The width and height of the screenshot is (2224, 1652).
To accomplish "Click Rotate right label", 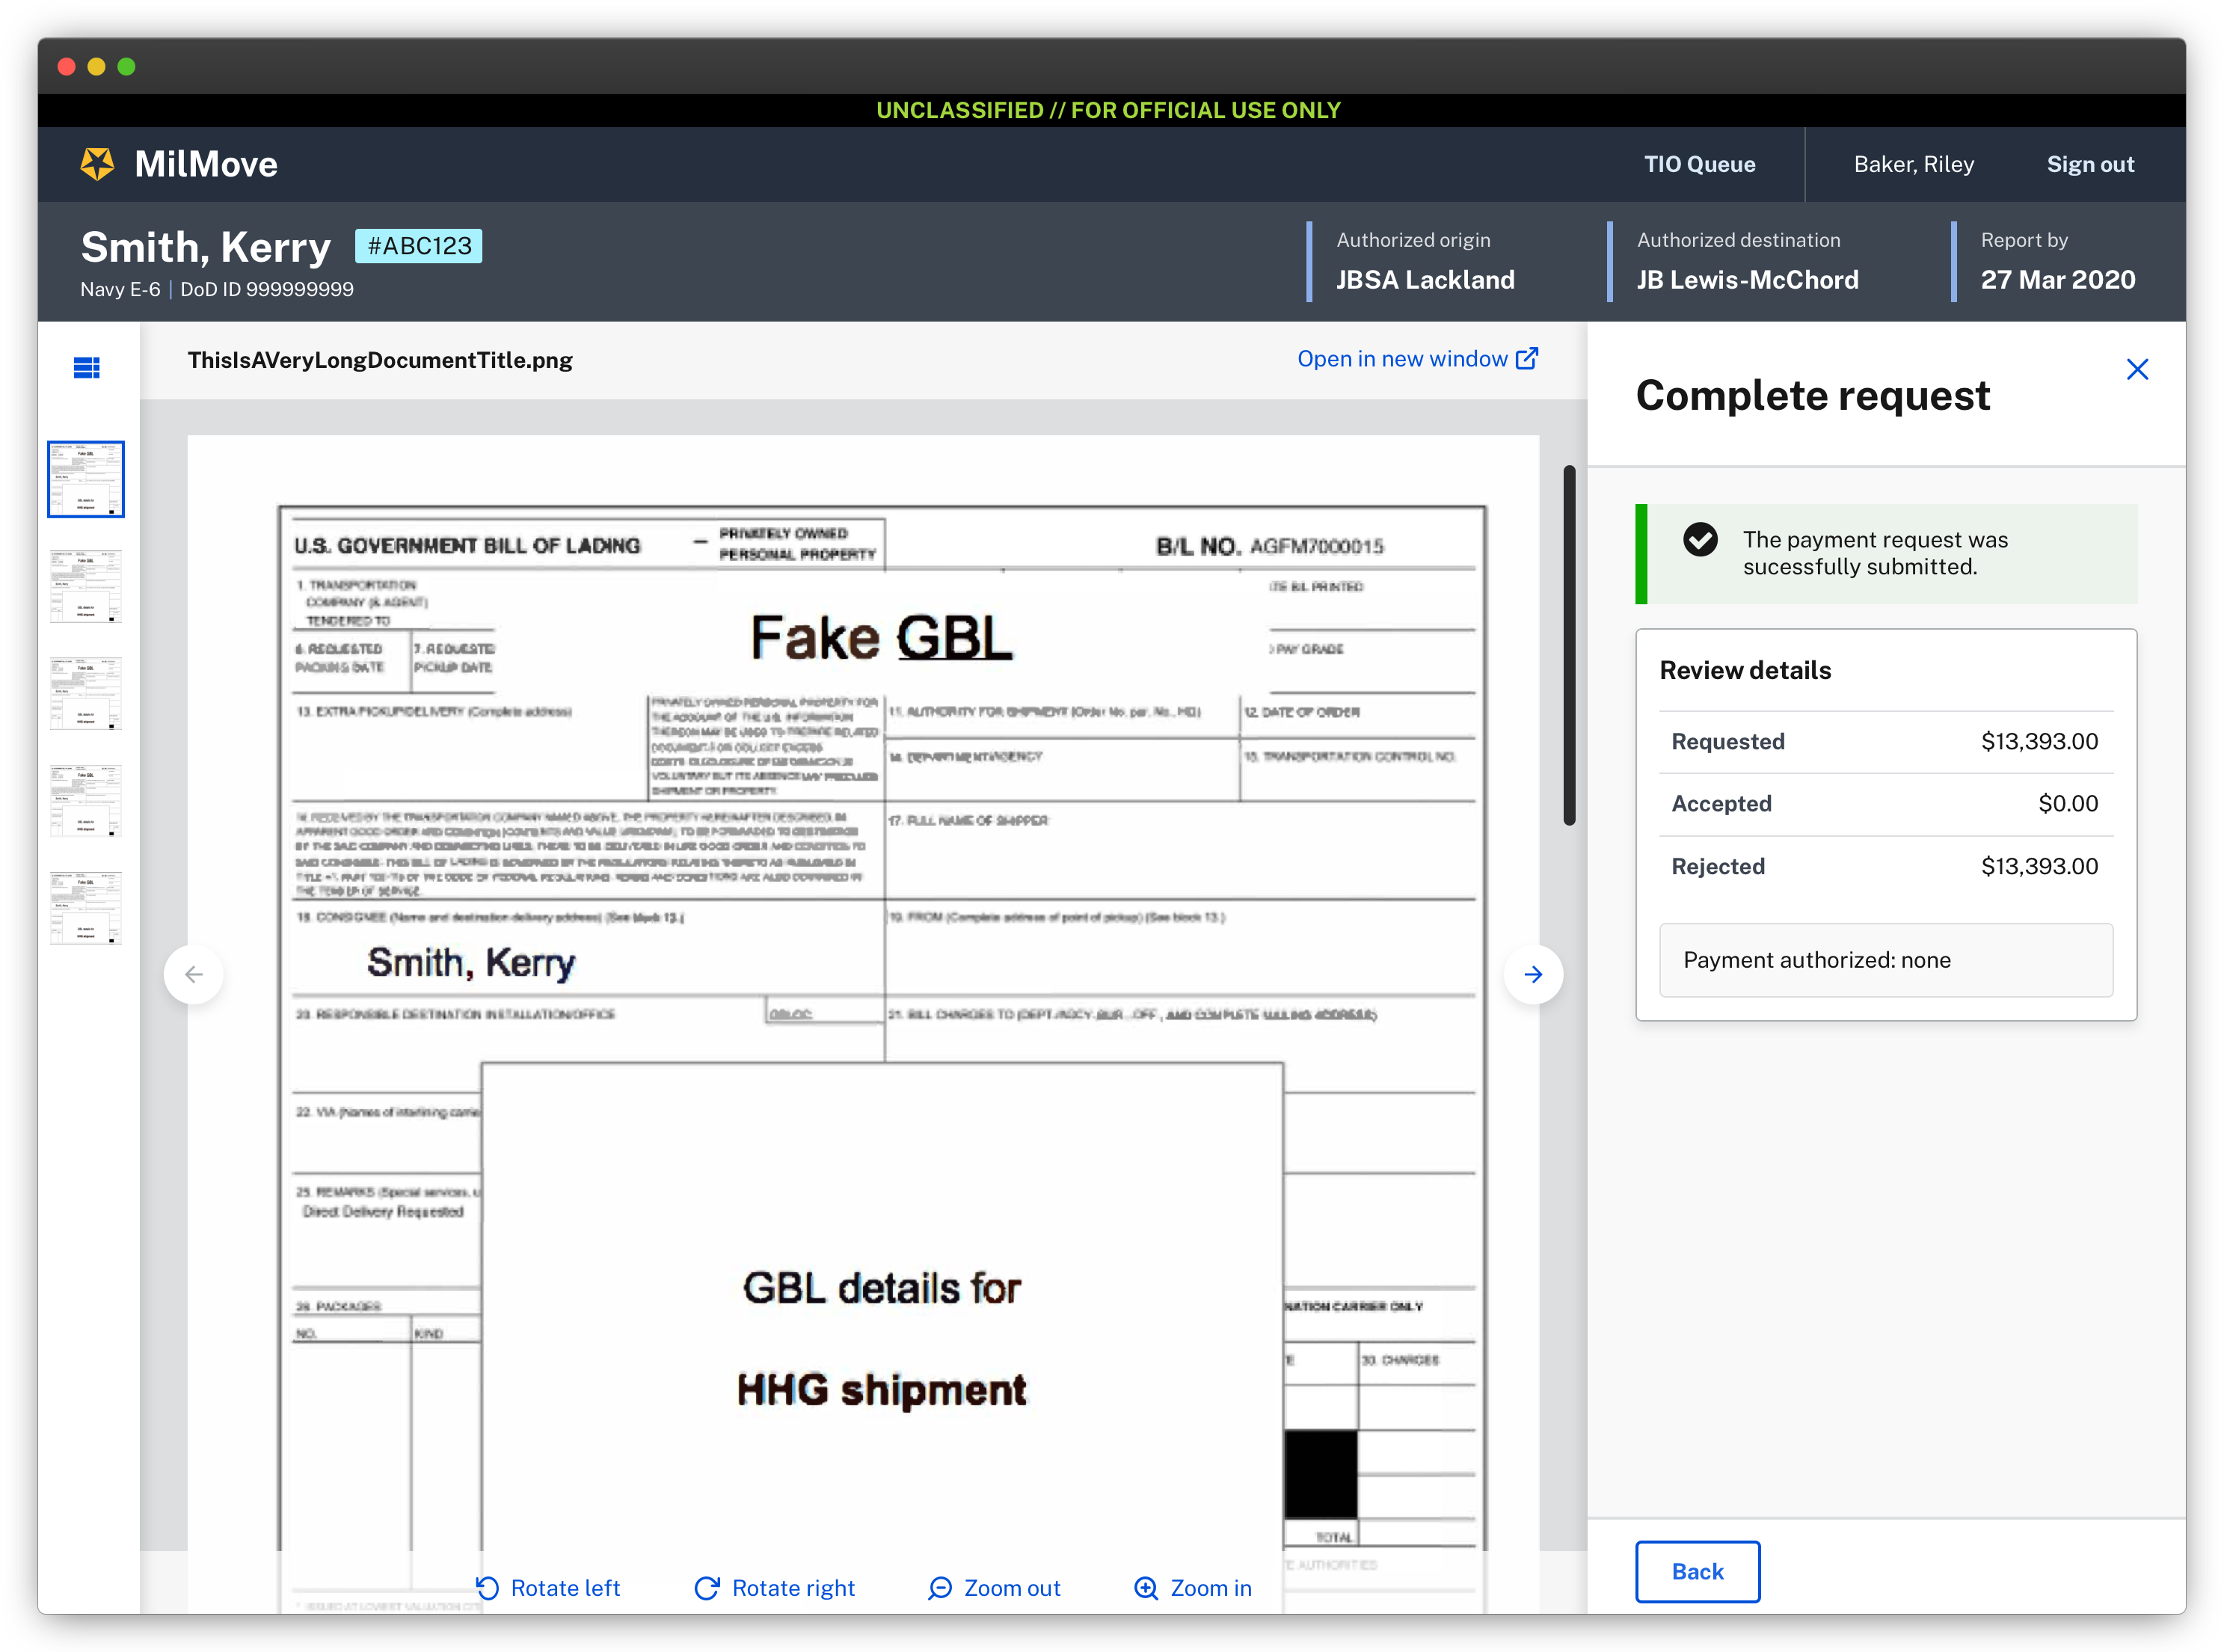I will (793, 1588).
